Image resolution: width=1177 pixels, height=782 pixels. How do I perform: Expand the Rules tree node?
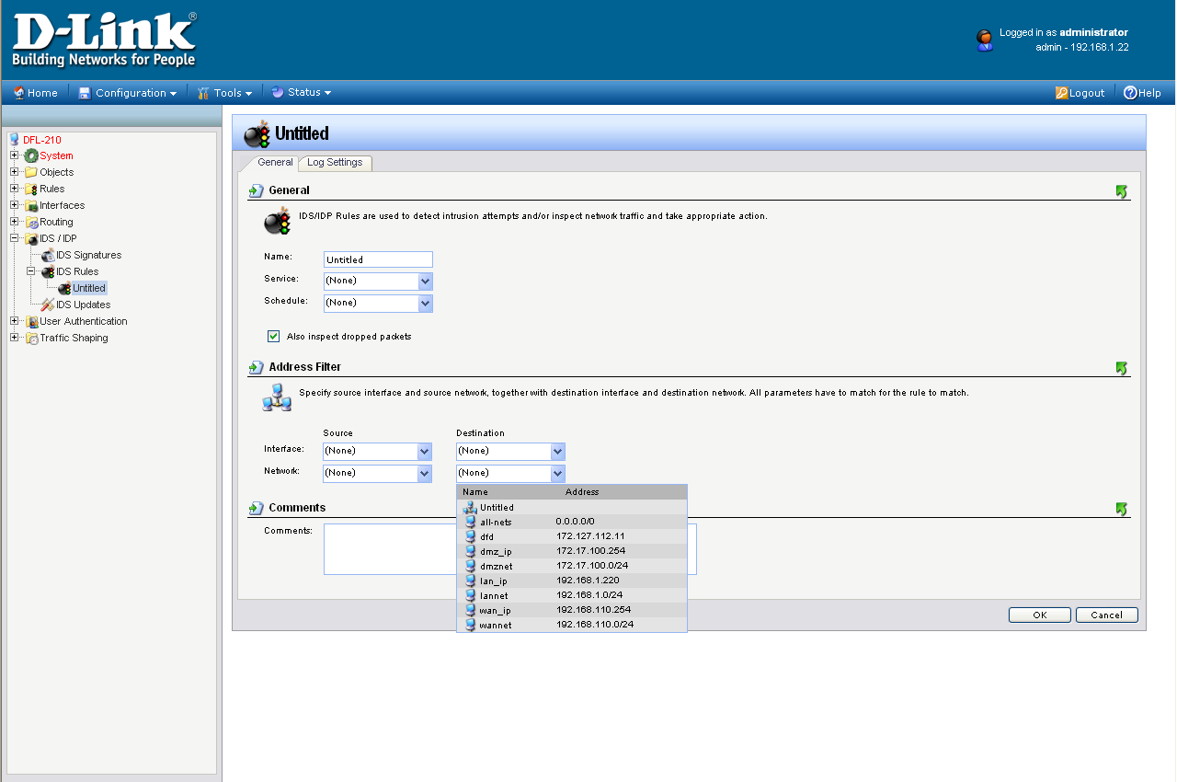pyautogui.click(x=15, y=189)
